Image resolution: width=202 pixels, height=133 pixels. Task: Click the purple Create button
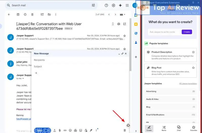[187, 32]
